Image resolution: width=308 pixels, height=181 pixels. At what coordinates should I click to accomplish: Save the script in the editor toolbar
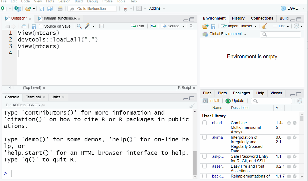(34, 27)
